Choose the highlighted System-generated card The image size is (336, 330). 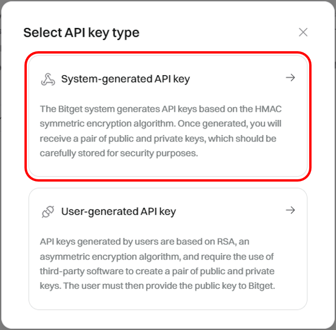pos(168,116)
